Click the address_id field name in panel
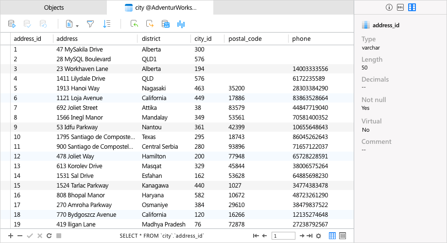This screenshot has width=447, height=243. click(386, 25)
